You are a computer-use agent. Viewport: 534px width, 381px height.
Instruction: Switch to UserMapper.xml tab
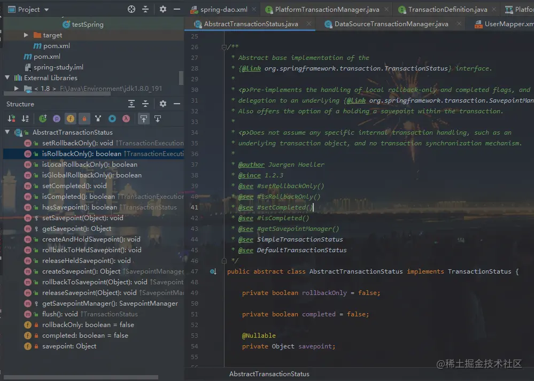pos(504,24)
